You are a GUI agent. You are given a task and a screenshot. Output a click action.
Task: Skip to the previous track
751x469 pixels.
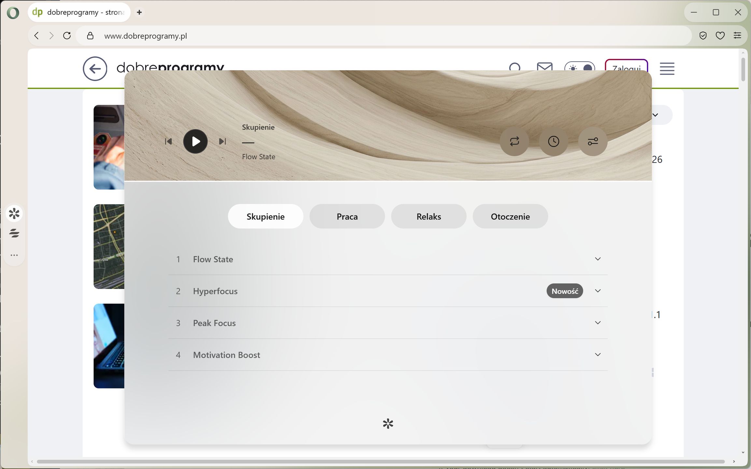coord(168,141)
